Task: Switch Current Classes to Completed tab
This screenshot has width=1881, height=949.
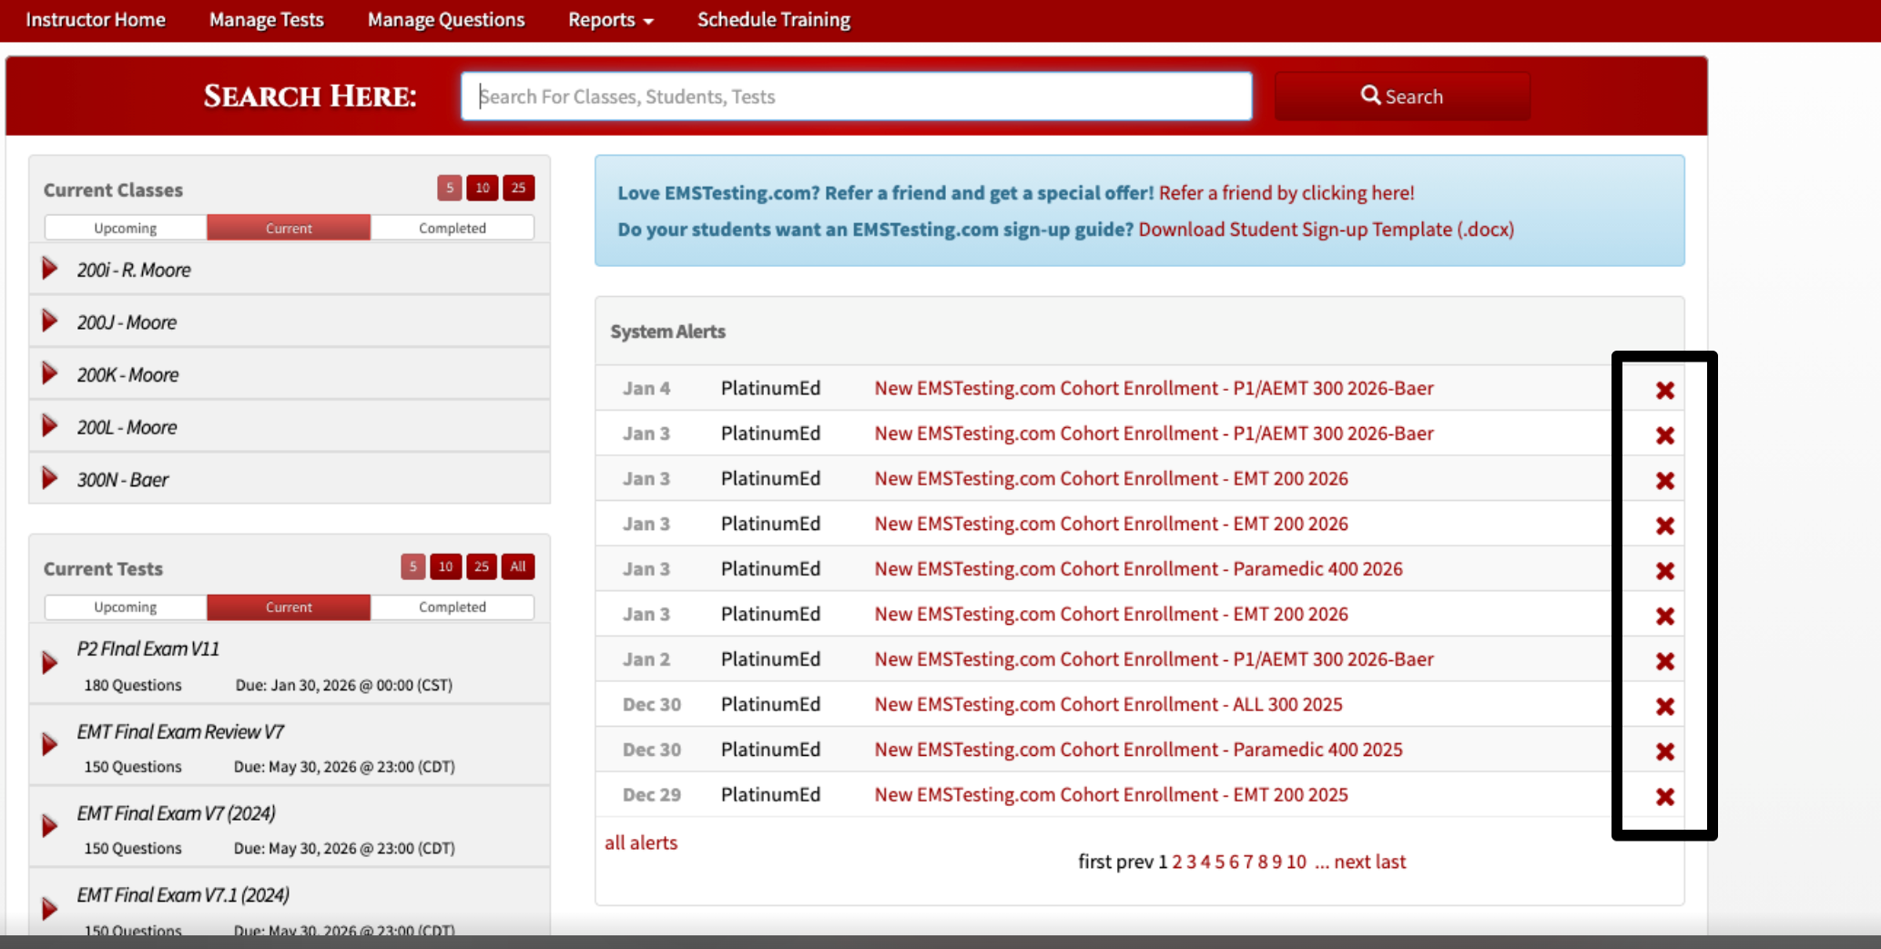Action: [x=452, y=228]
